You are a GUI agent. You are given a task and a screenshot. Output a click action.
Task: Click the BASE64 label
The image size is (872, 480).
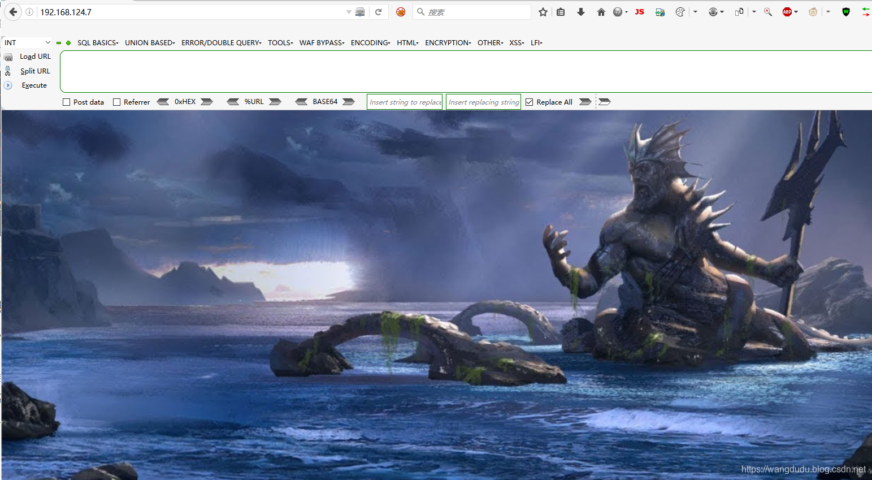[x=325, y=102]
